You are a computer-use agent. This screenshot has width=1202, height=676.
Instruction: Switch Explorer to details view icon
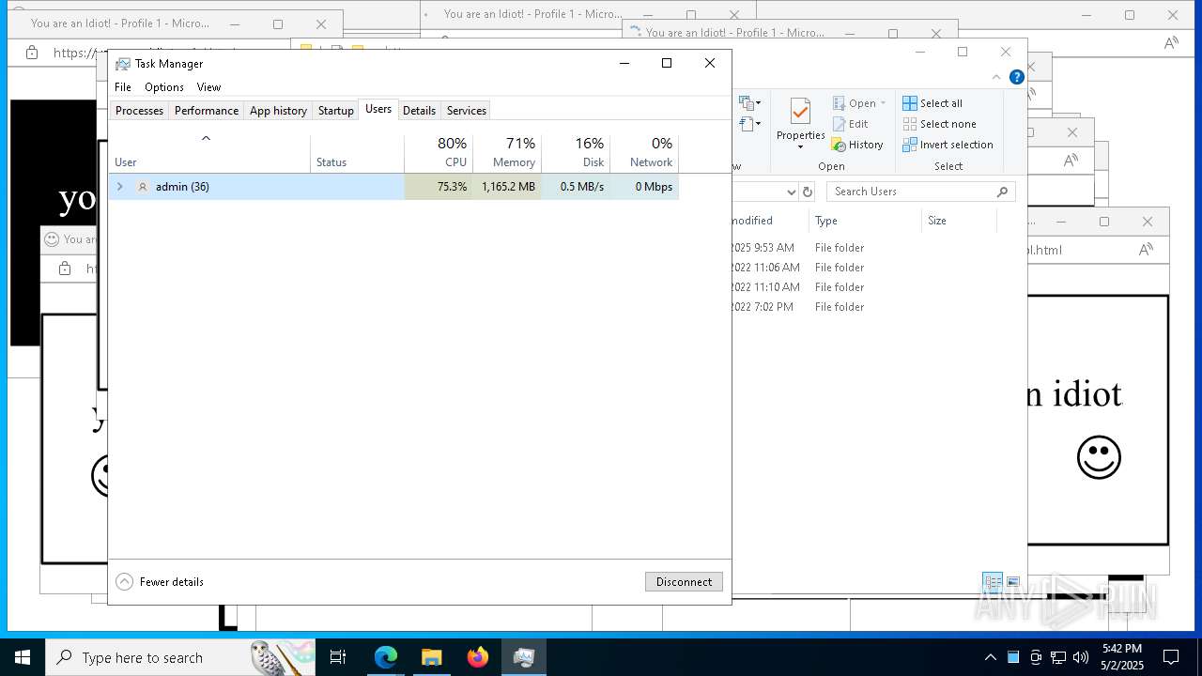[992, 582]
